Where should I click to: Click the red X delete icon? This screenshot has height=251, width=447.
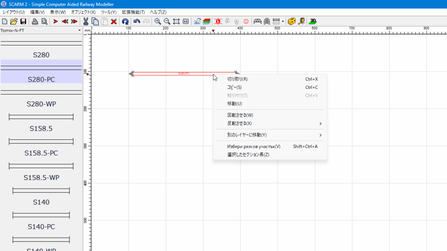114,21
